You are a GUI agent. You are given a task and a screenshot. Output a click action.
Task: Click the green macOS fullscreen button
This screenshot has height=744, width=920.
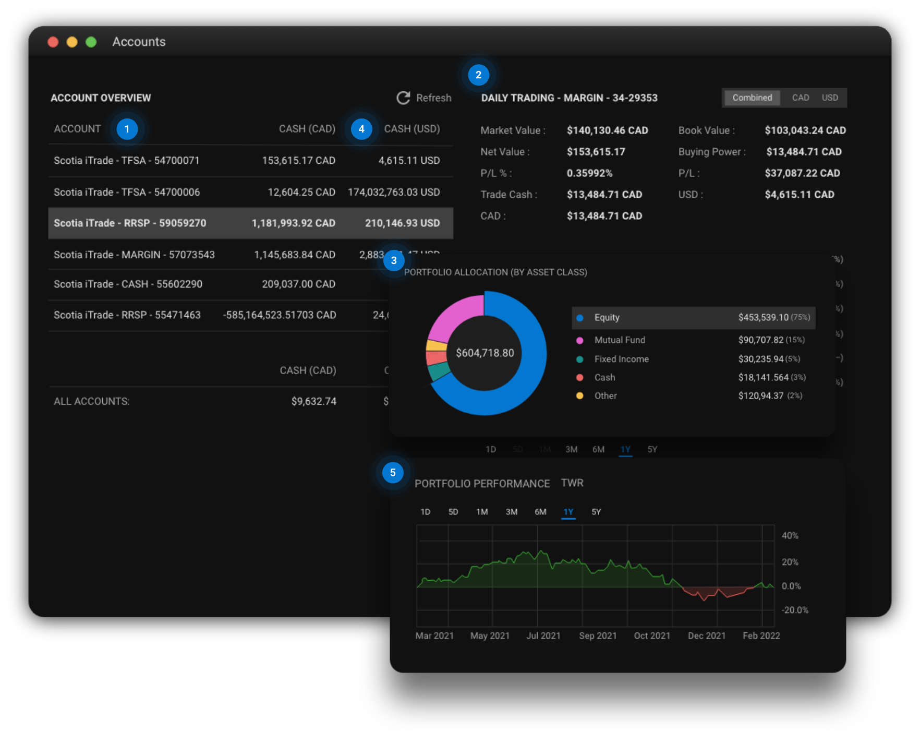(x=91, y=42)
